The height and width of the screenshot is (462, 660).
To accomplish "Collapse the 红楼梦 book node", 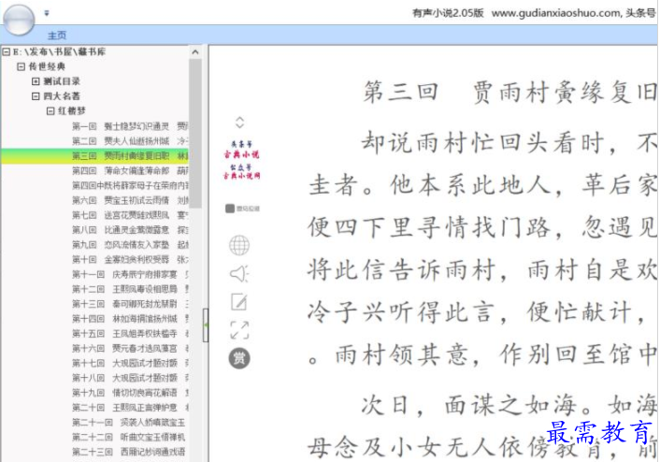I will click(x=50, y=110).
